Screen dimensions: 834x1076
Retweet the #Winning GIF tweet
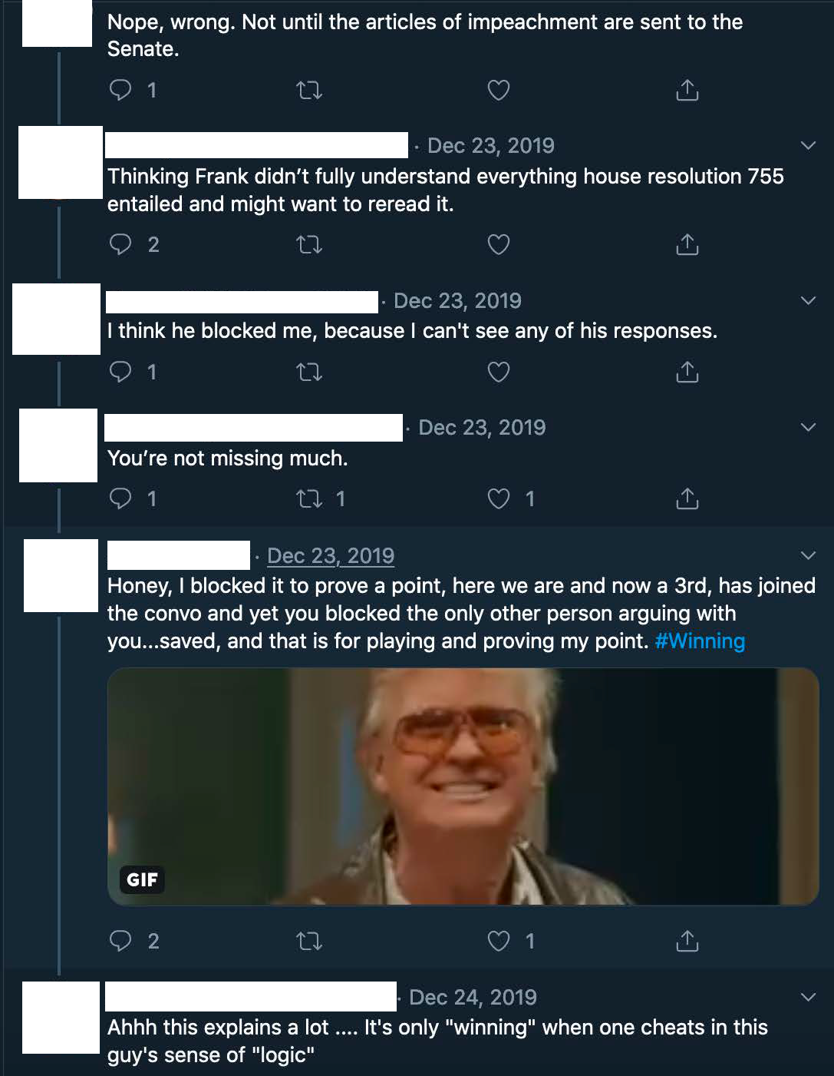309,941
